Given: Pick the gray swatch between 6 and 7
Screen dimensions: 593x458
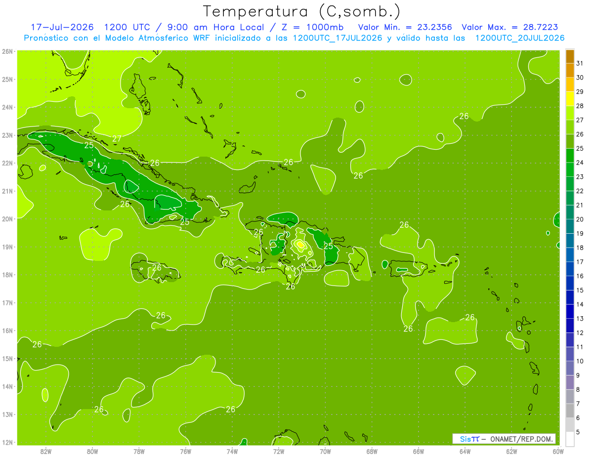Looking at the screenshot, I should click(x=570, y=411).
